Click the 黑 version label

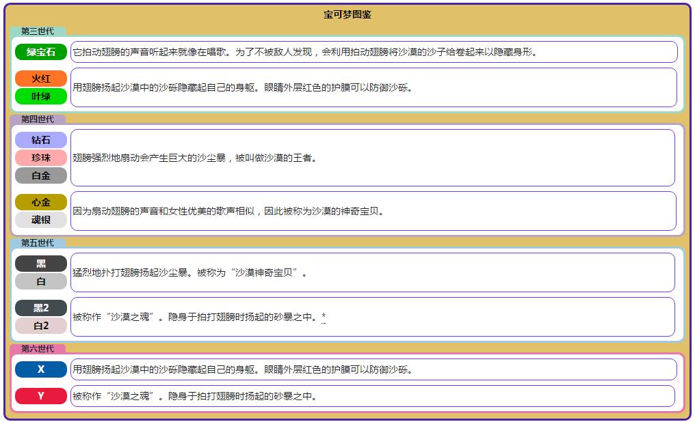pos(41,263)
